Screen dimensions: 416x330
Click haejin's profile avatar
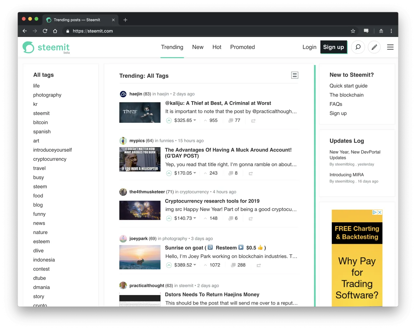pos(123,94)
